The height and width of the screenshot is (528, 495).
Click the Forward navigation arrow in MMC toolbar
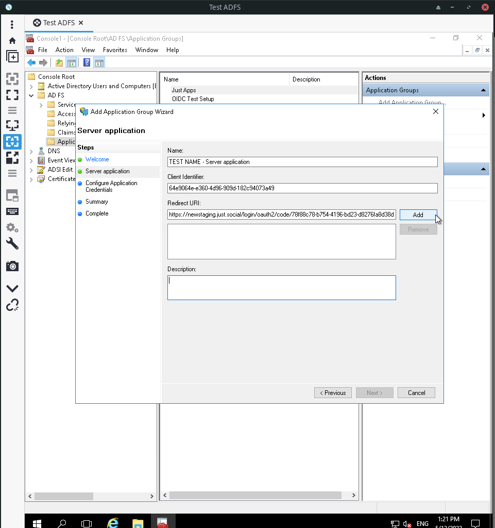click(43, 62)
